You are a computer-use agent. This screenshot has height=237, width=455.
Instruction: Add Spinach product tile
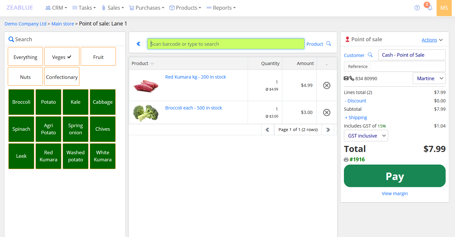click(x=21, y=129)
